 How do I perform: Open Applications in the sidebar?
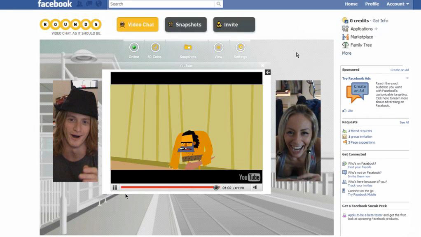click(361, 29)
